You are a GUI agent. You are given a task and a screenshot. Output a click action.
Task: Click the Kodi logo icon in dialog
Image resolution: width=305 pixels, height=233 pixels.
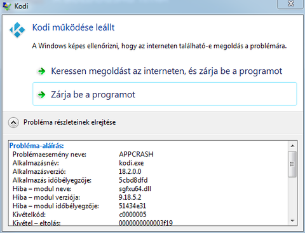[x=17, y=30]
